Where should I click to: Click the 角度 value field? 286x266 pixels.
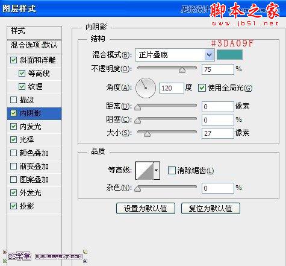172,88
